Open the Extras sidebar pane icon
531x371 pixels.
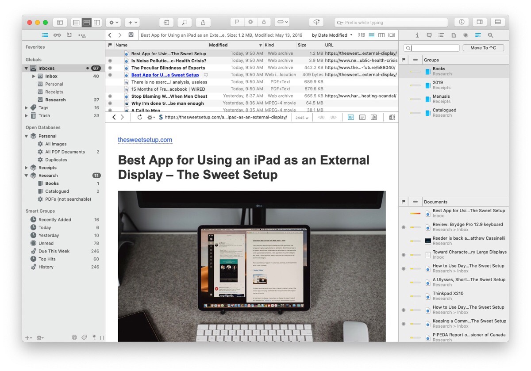[82, 35]
